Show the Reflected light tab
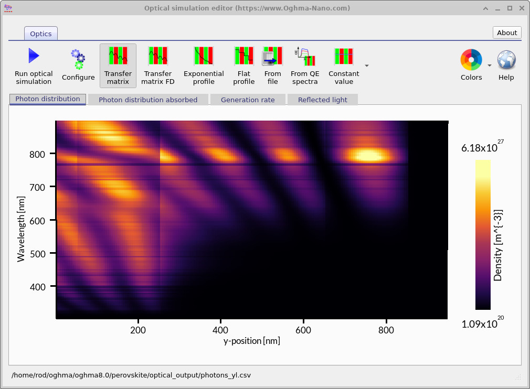Image resolution: width=530 pixels, height=389 pixels. coord(322,99)
